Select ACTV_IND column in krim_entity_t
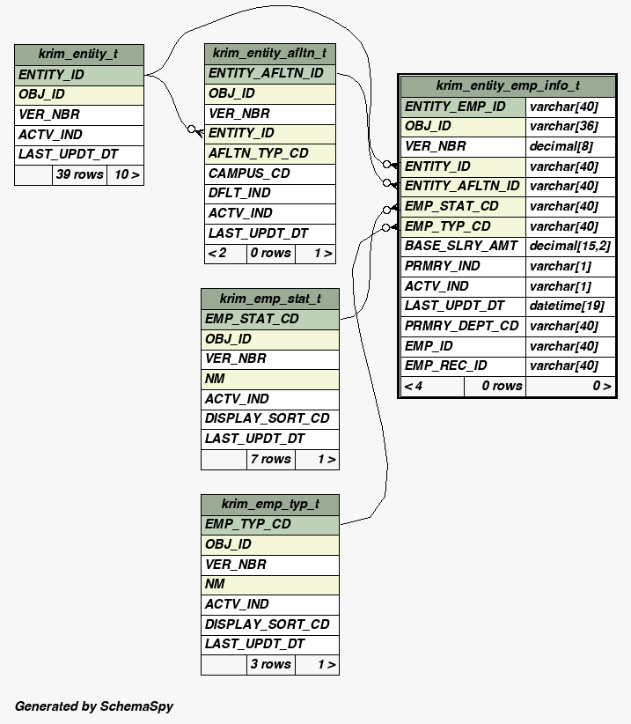631x724 pixels. pyautogui.click(x=79, y=135)
